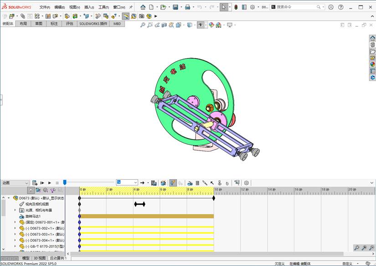Create a new document with New icon

click(151, 7)
